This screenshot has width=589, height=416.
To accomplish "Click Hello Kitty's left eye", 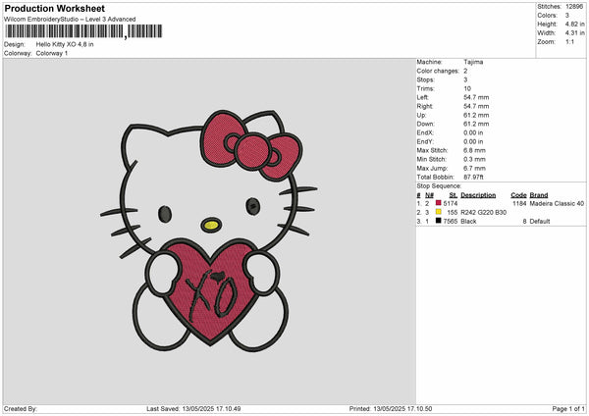I will 165,213.
